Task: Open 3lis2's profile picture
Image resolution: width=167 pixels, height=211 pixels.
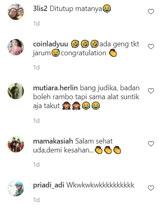Action: point(16,12)
